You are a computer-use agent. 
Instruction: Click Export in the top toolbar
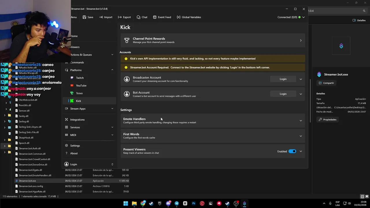(124, 17)
